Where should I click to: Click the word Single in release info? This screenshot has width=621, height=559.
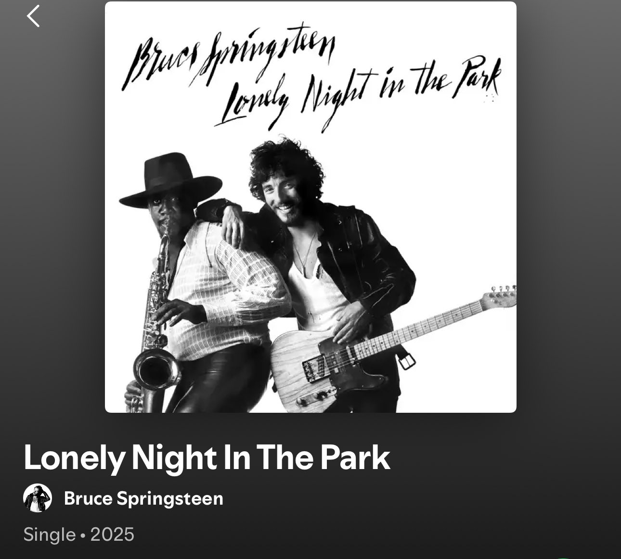(x=50, y=534)
